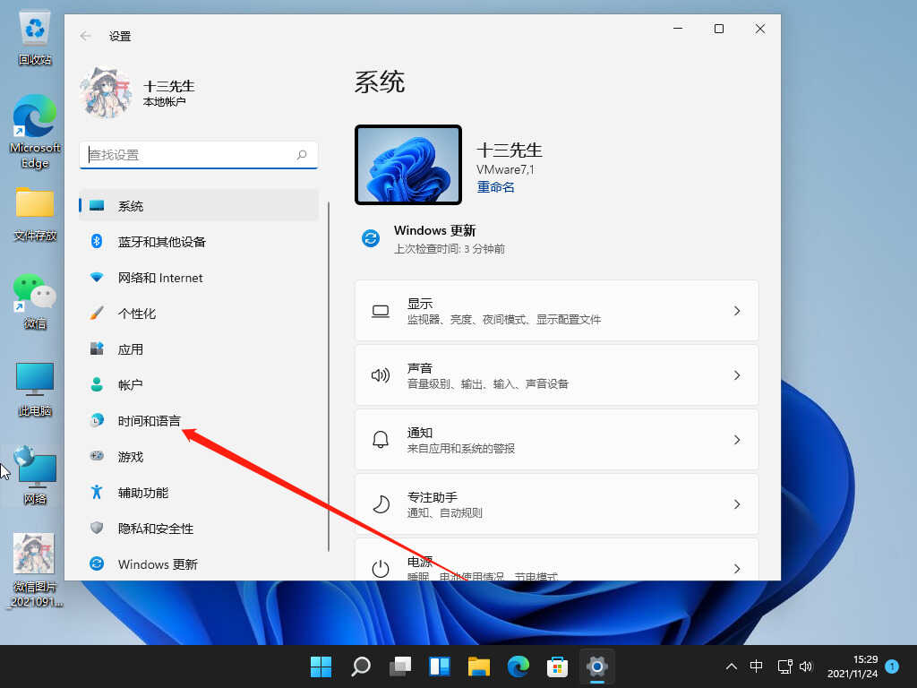Click the bell icon of the 通知 row
The image size is (917, 688).
381,439
